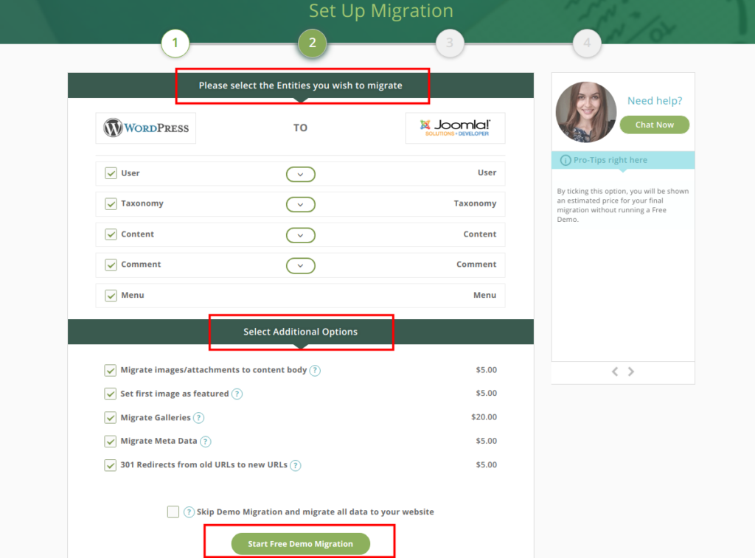This screenshot has width=755, height=558.
Task: Click the Pro-Tips info icon
Action: point(566,160)
